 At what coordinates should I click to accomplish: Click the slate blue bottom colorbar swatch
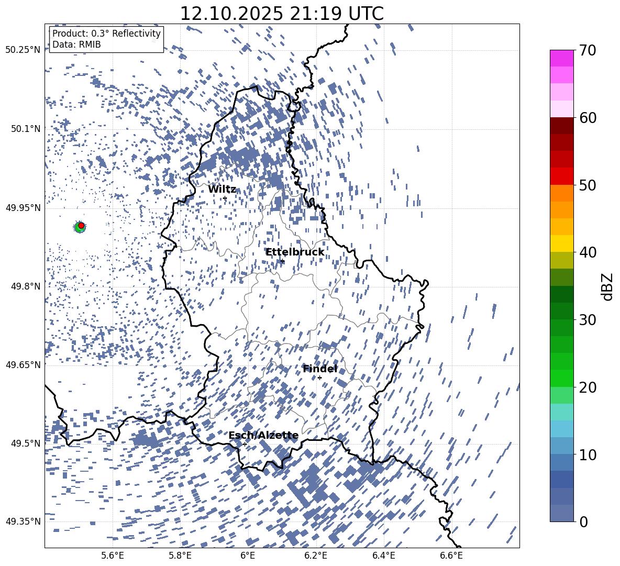coord(561,513)
